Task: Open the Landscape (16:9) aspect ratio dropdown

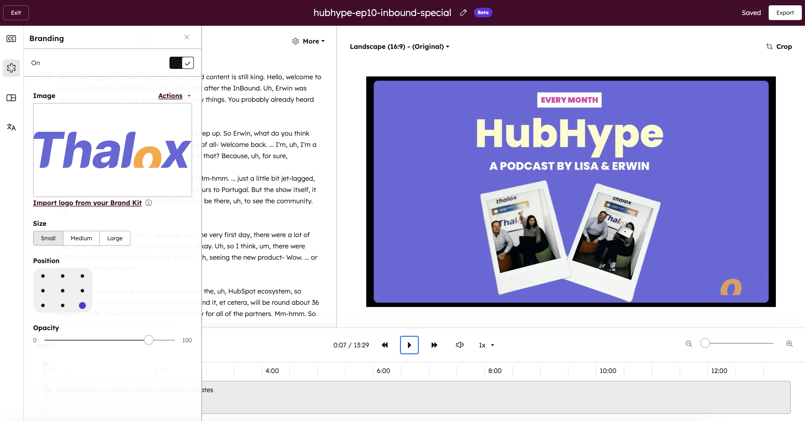Action: 400,47
